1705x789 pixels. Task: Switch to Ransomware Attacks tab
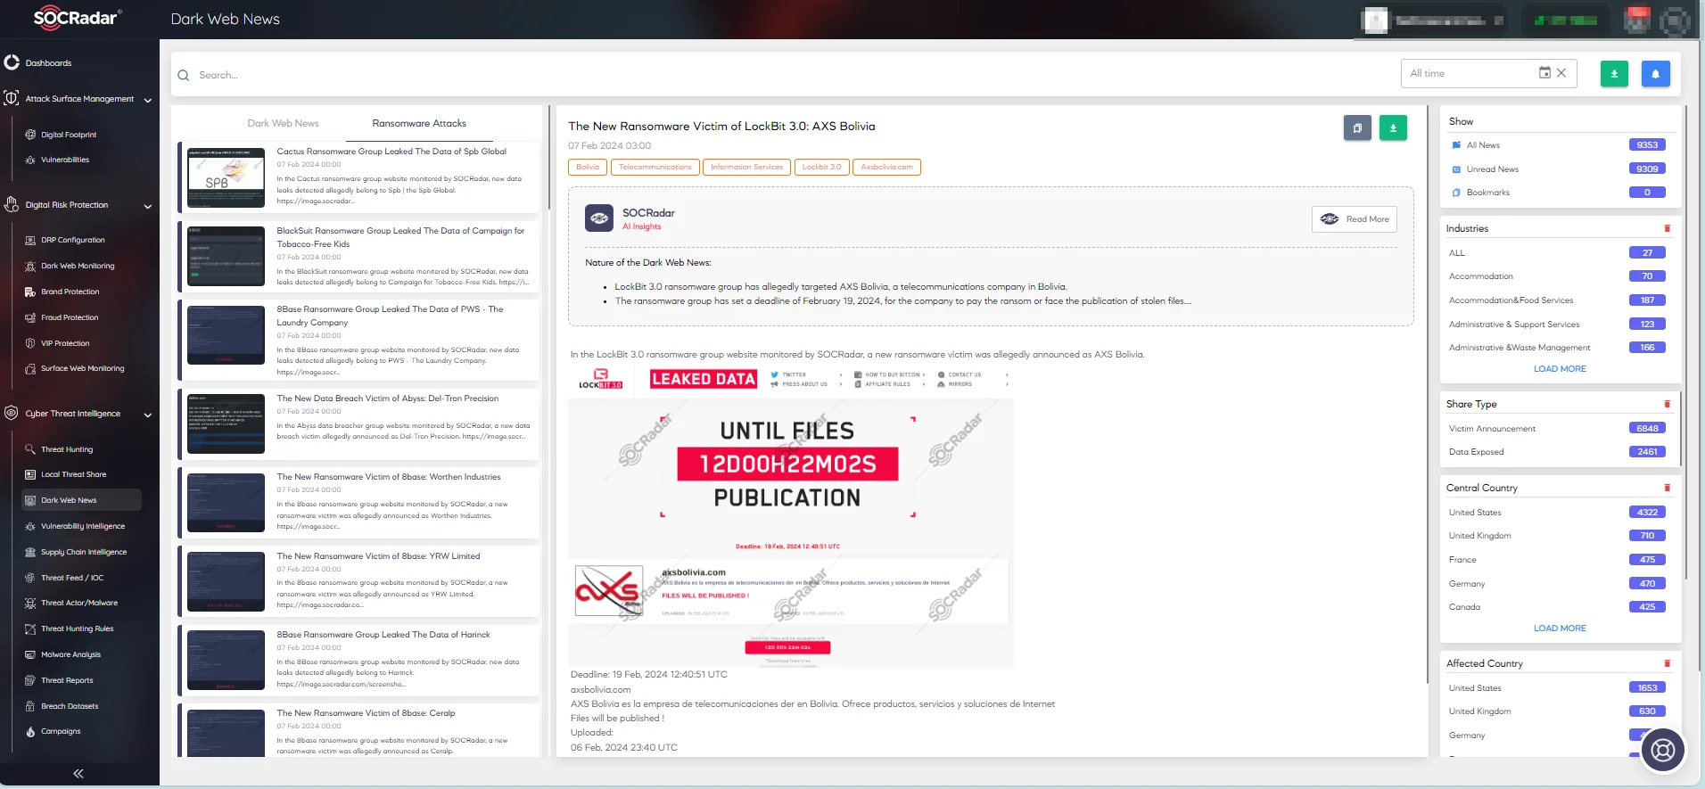pos(419,124)
